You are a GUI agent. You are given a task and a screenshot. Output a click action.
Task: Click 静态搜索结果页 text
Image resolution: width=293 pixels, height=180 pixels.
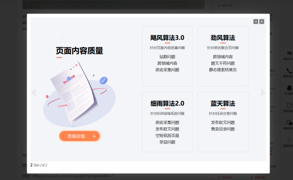pos(223,70)
